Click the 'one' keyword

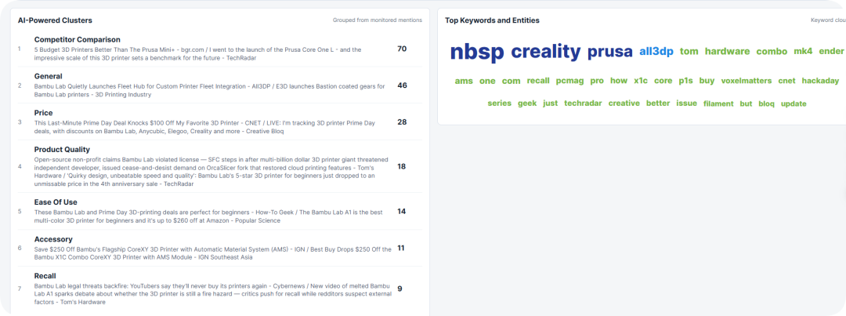click(487, 81)
